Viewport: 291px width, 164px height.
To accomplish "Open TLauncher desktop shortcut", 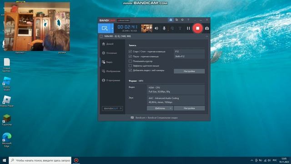I will click(x=7, y=120).
